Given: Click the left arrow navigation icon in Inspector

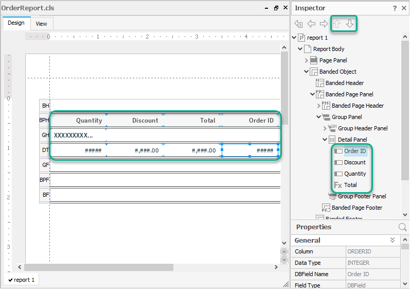Looking at the screenshot, I should (311, 24).
